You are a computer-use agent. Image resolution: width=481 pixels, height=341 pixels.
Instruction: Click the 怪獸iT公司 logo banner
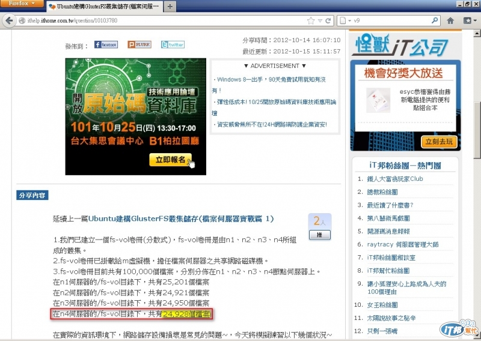[401, 45]
